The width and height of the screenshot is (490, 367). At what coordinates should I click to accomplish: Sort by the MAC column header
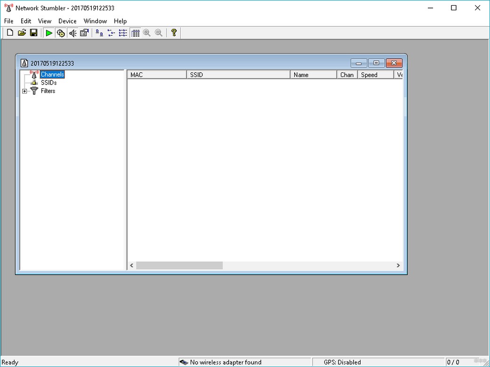(157, 75)
